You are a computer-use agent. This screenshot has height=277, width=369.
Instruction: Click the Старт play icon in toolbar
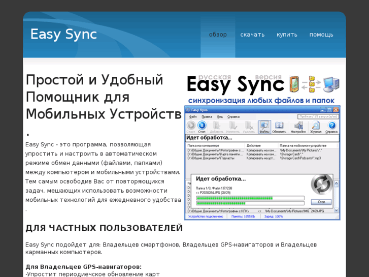click(191, 127)
